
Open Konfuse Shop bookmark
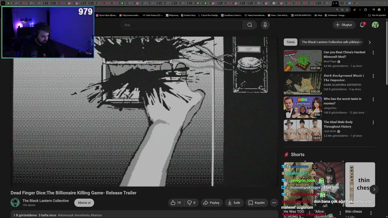tap(188, 15)
